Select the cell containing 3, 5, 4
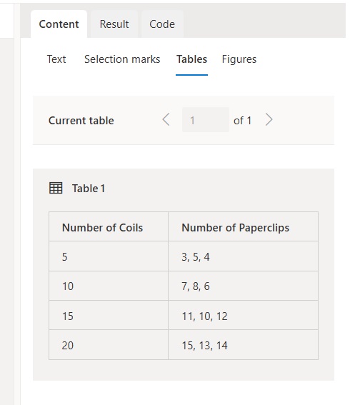Image resolution: width=360 pixels, height=405 pixels. [243, 256]
